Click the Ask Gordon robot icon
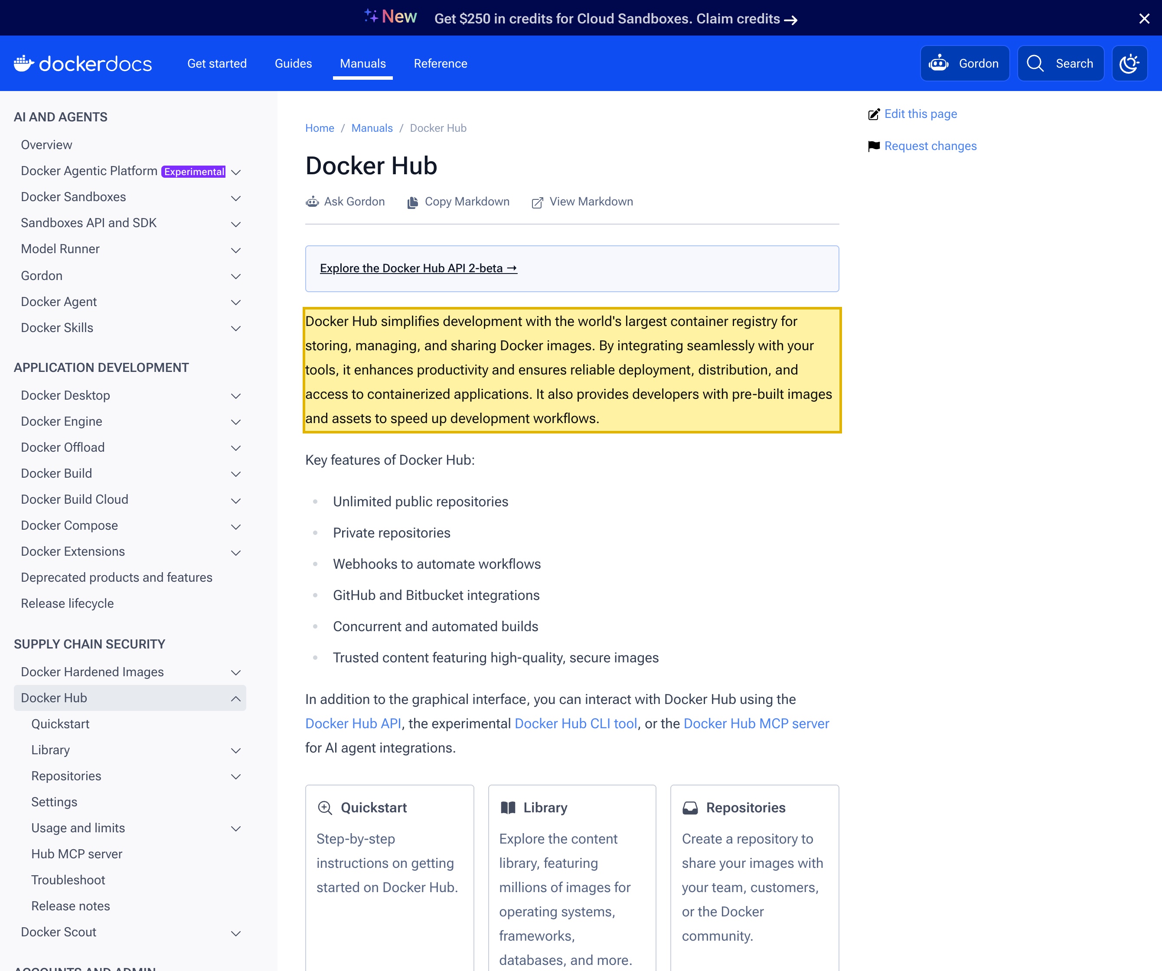1162x971 pixels. tap(312, 202)
